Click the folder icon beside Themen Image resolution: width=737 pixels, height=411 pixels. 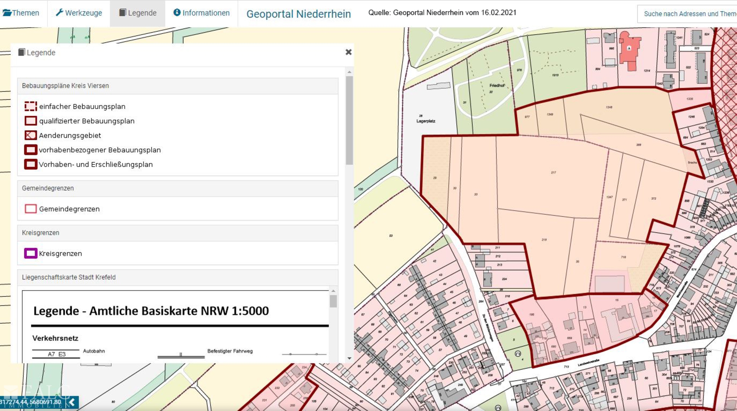click(7, 13)
